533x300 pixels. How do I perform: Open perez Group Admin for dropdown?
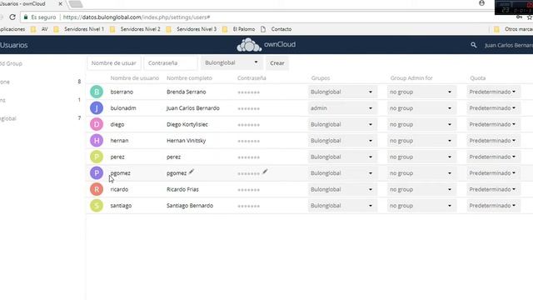421,157
